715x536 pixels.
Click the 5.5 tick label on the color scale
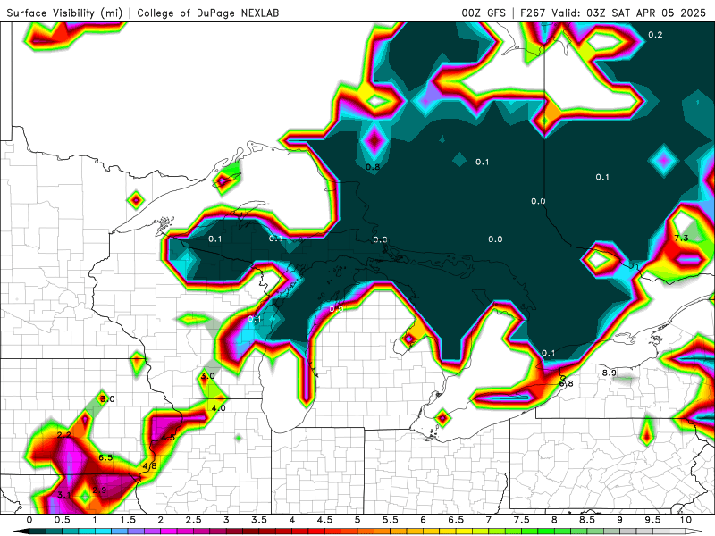391,520
